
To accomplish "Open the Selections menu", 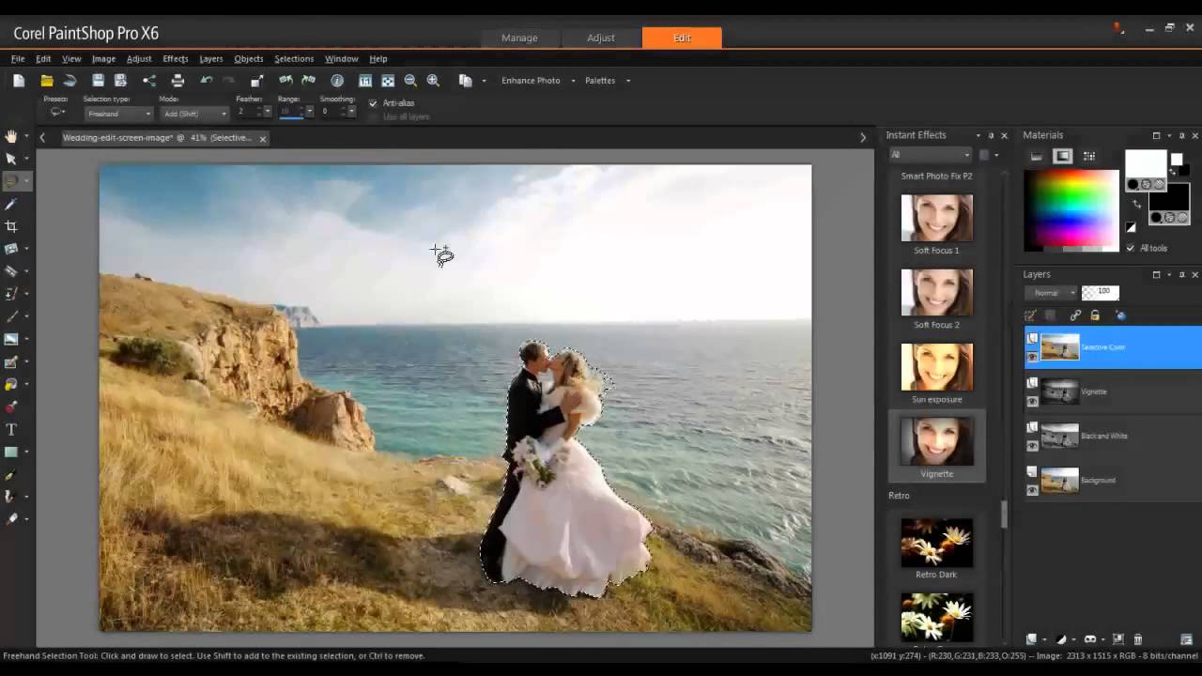I will click(x=294, y=58).
